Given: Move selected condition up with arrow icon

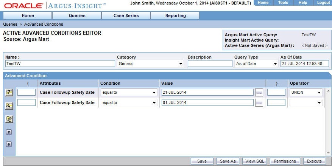Looking at the screenshot, I should (9, 132).
